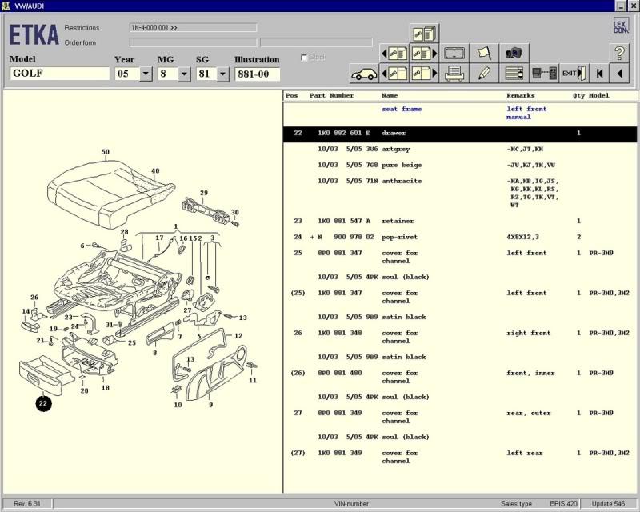This screenshot has height=512, width=640.
Task: Toggle the Block checkbox
Action: pos(304,58)
